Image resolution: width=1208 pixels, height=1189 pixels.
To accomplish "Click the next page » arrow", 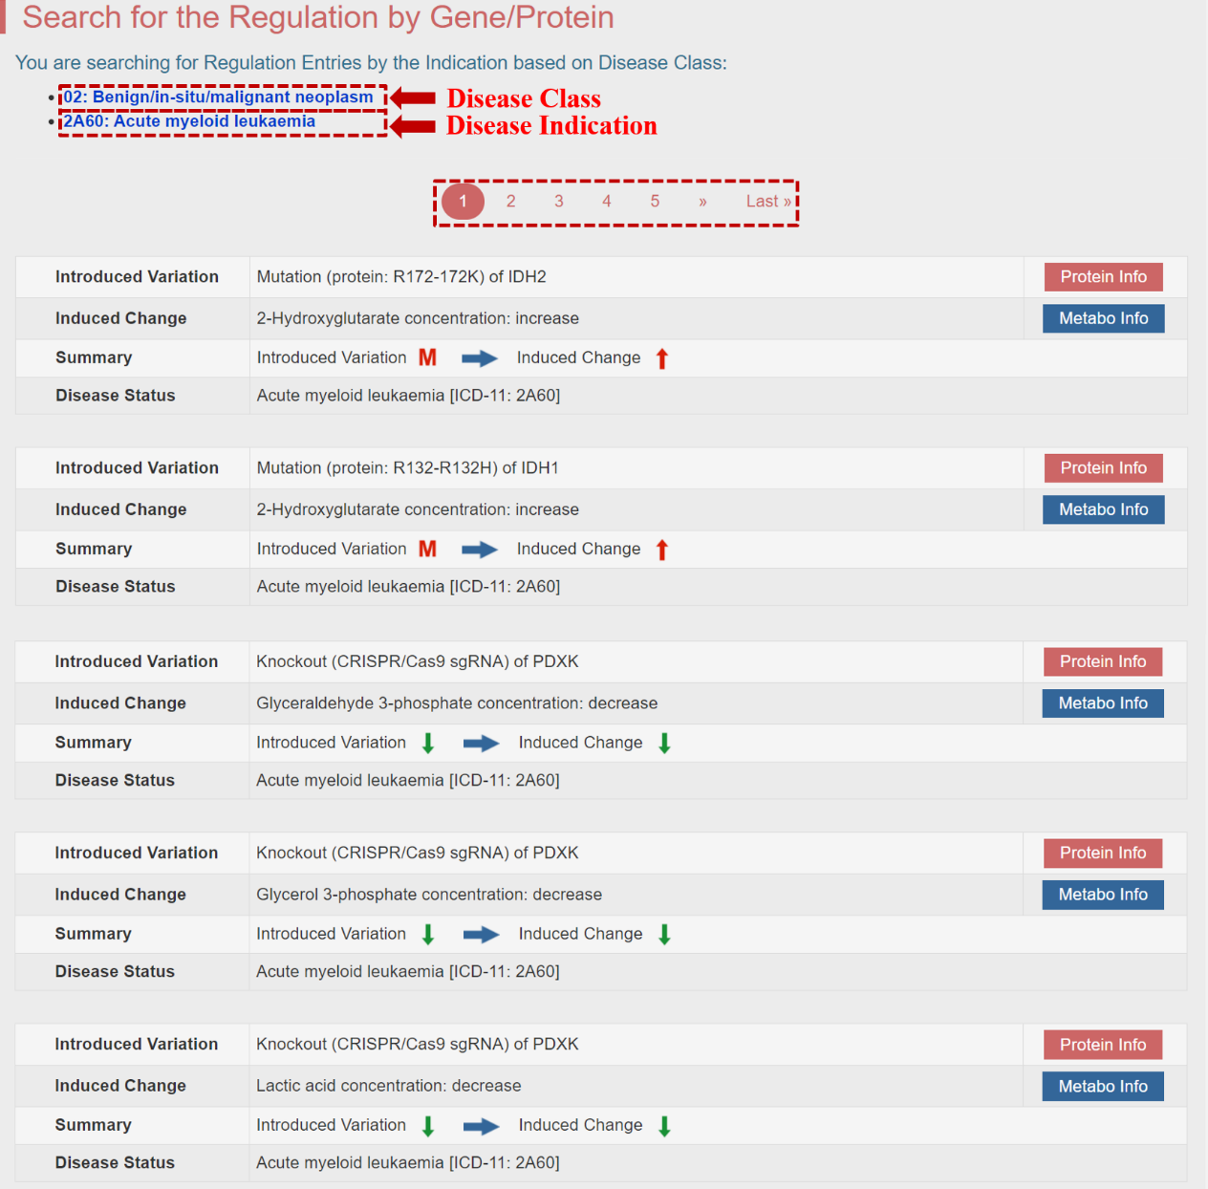I will (702, 202).
